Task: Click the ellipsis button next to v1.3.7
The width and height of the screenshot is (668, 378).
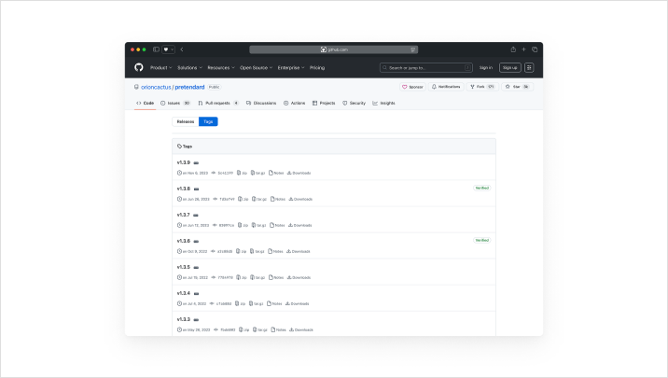Action: click(196, 216)
